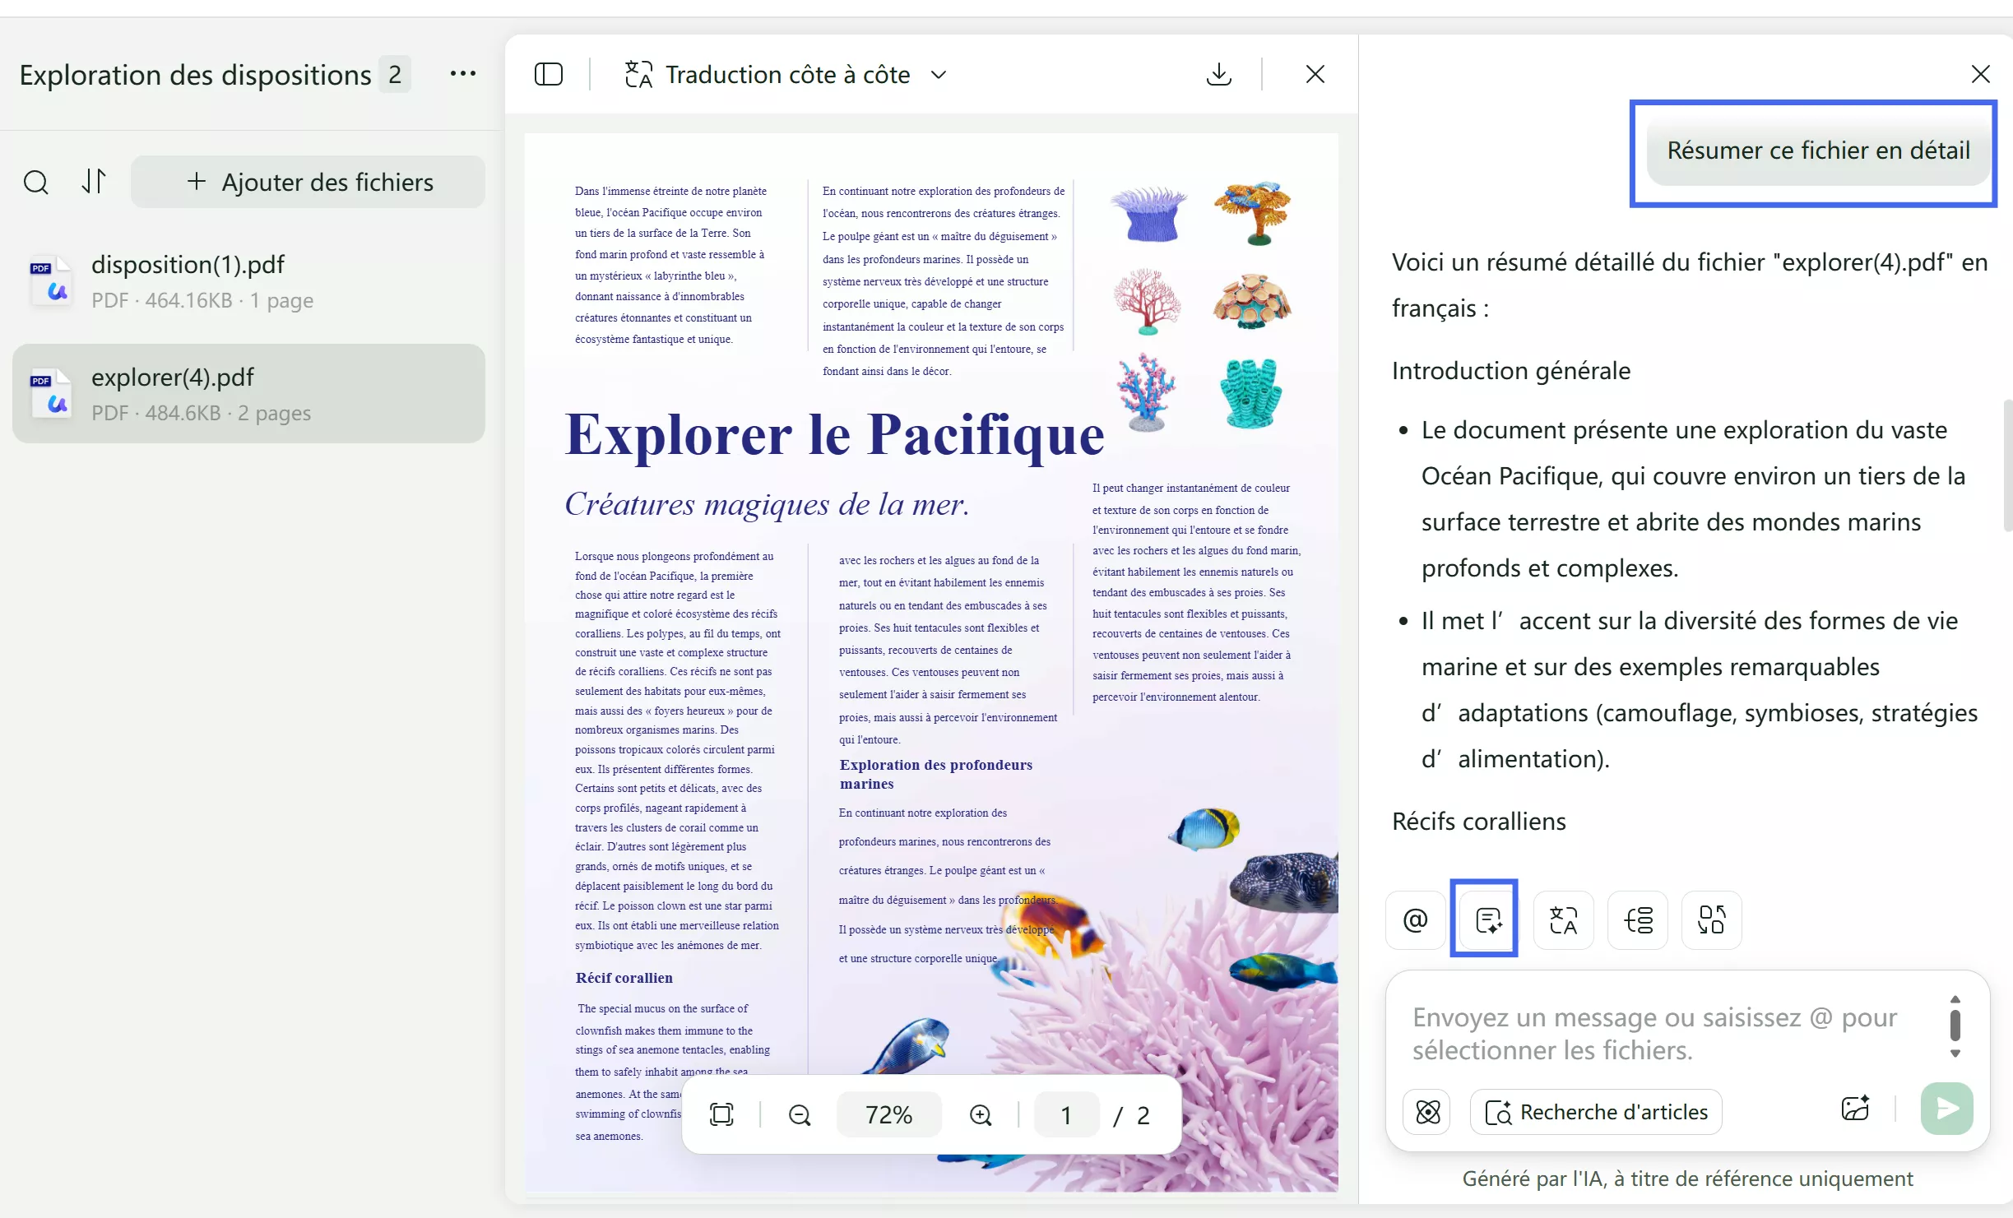Open the three-dots more options menu
Viewport: 2013px width, 1218px height.
(462, 74)
